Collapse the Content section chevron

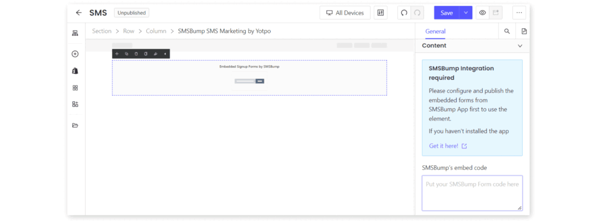(x=520, y=46)
